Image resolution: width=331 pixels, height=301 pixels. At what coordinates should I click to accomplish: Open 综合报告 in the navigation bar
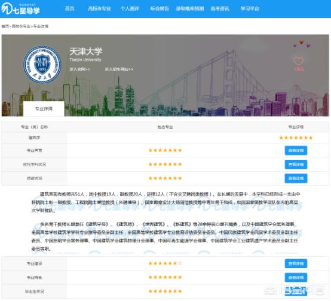(160, 8)
